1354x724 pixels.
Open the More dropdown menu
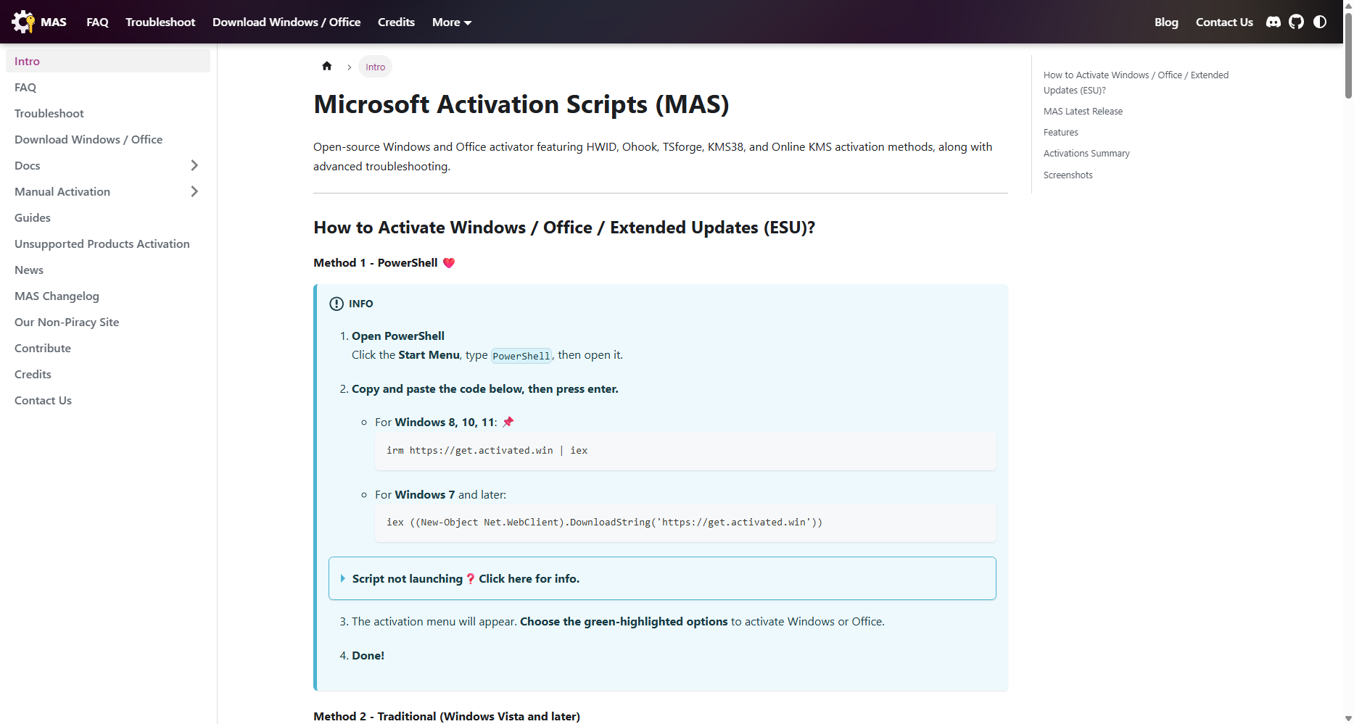[x=452, y=22]
